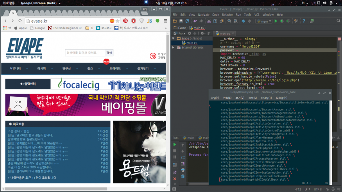Image resolution: width=342 pixels, height=192 pixels.
Task: Click the Cut scissors icon in PyCharm
Action: click(x=209, y=21)
